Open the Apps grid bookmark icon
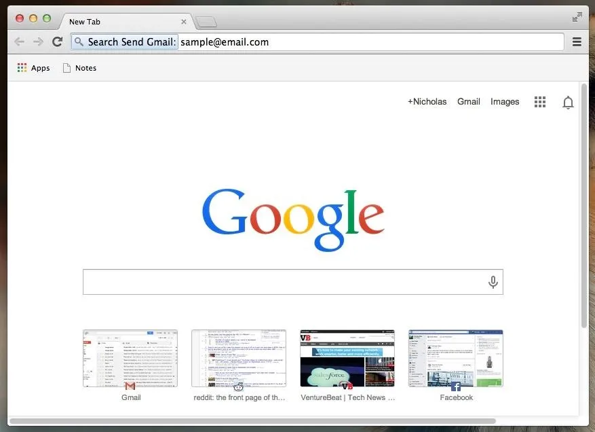This screenshot has width=595, height=432. (22, 68)
